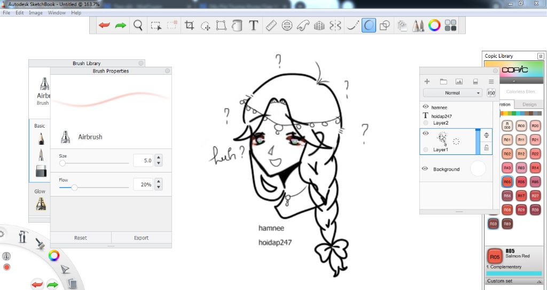The width and height of the screenshot is (547, 290).
Task: Click the green Redo arrow in top toolbar
Action: [121, 26]
